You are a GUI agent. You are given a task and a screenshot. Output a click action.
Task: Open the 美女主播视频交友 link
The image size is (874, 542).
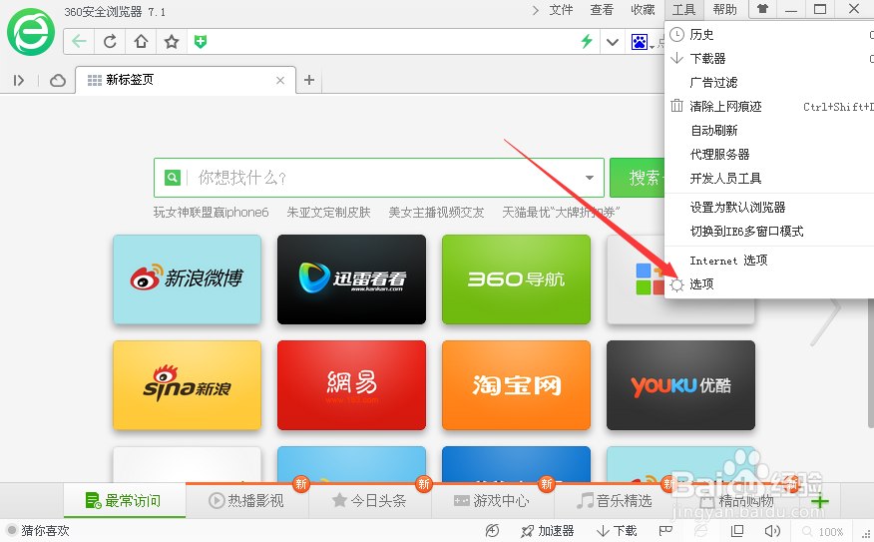point(436,212)
